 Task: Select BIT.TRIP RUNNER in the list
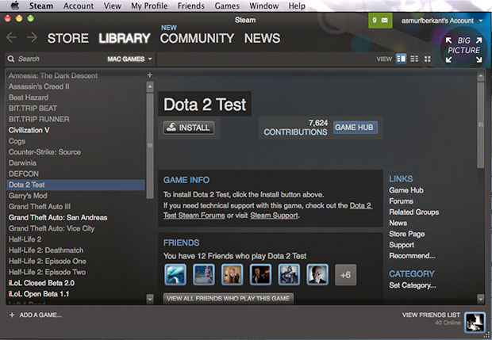click(x=75, y=119)
